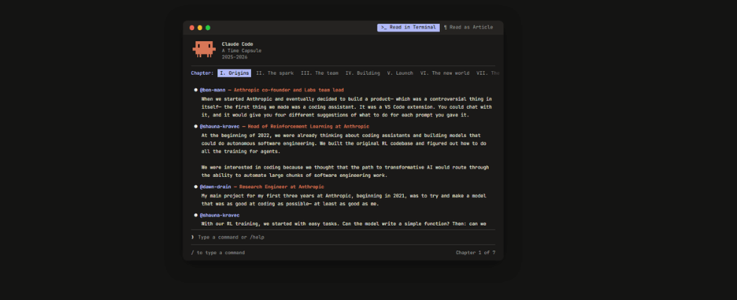Click the prompt chevron before the command input
737x300 pixels.
click(193, 237)
